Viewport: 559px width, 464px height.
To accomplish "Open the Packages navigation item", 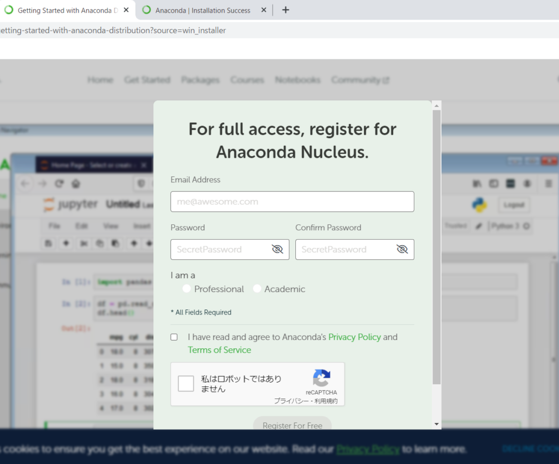I will [200, 80].
